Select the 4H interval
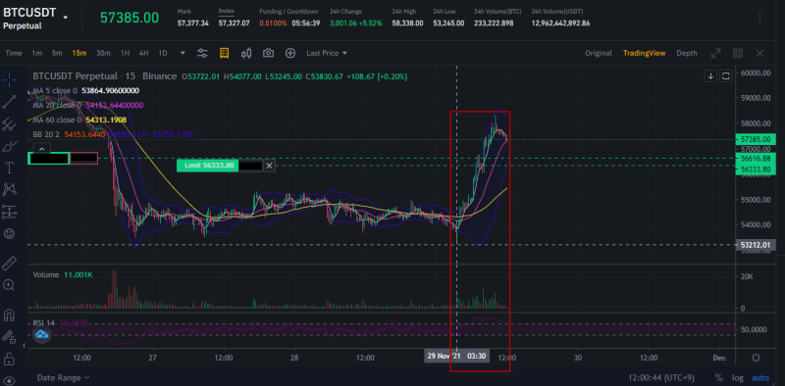 [143, 53]
